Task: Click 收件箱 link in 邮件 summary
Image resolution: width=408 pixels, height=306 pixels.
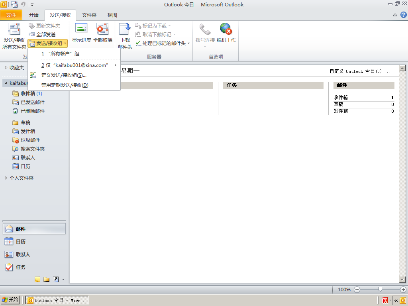Action: coord(341,98)
